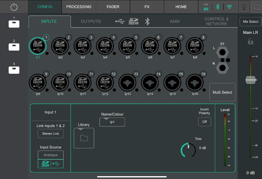Click the Input 1 Level meter
Image resolution: width=262 pixels, height=179 pixels.
(225, 140)
